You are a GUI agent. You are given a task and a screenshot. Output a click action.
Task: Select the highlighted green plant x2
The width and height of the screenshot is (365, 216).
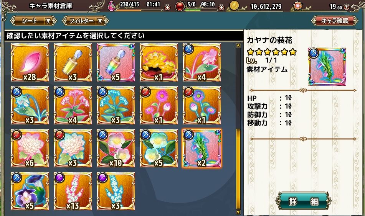[201, 148]
